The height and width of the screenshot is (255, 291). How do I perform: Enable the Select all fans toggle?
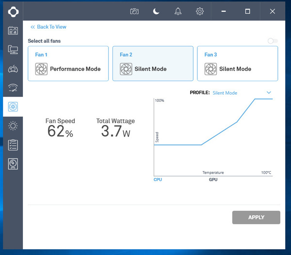coord(273,41)
